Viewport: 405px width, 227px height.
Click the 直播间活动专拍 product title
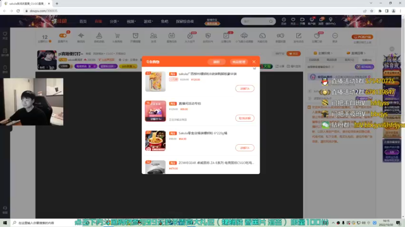pyautogui.click(x=190, y=103)
